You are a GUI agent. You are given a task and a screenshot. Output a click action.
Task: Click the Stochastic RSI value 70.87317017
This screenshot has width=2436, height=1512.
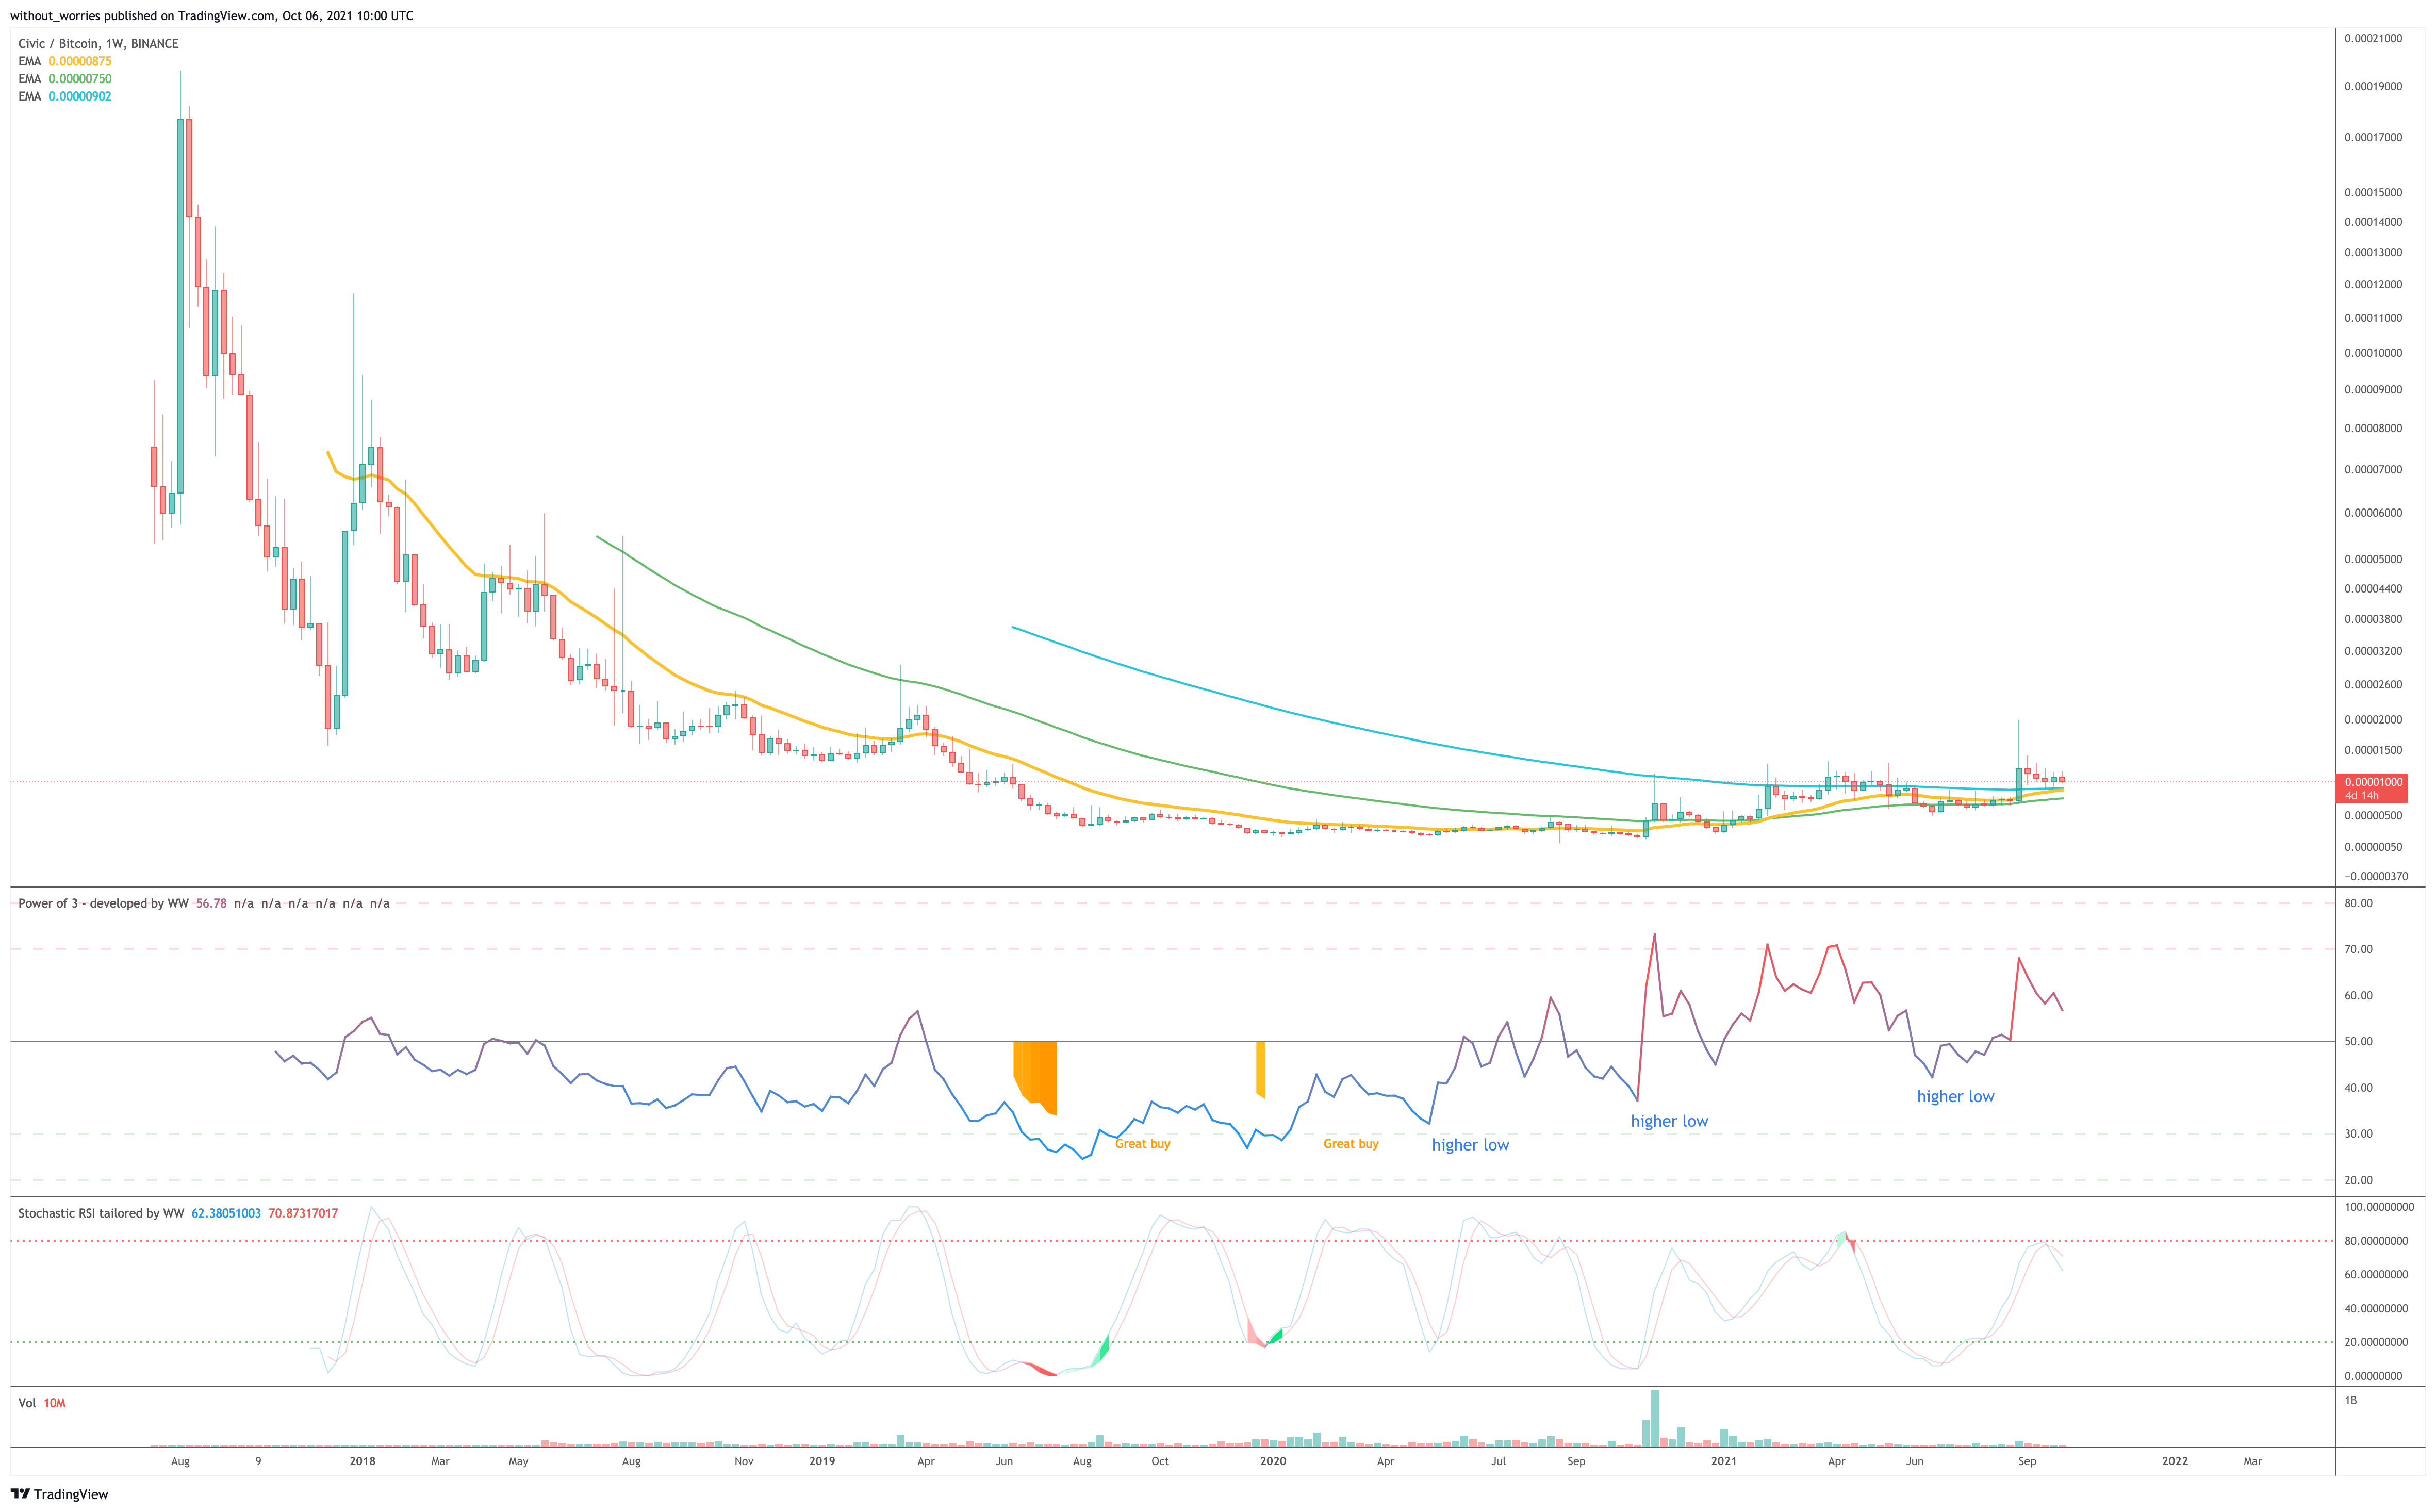pos(303,1213)
